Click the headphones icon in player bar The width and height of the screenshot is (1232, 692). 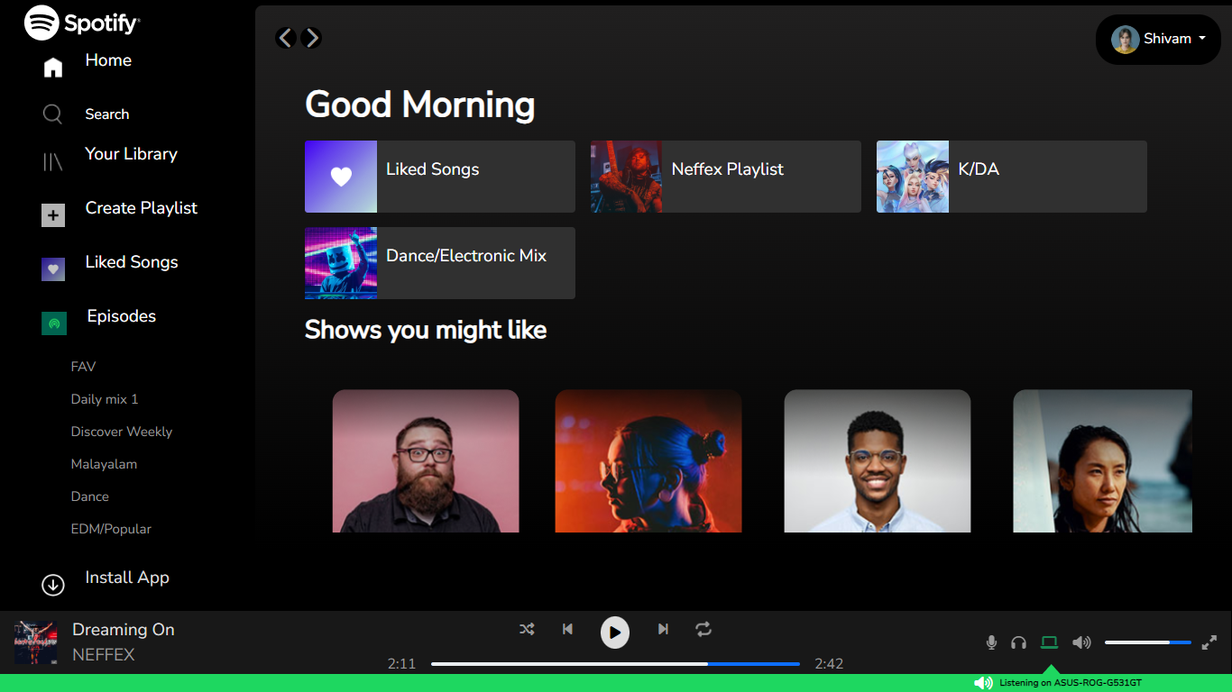click(1018, 642)
